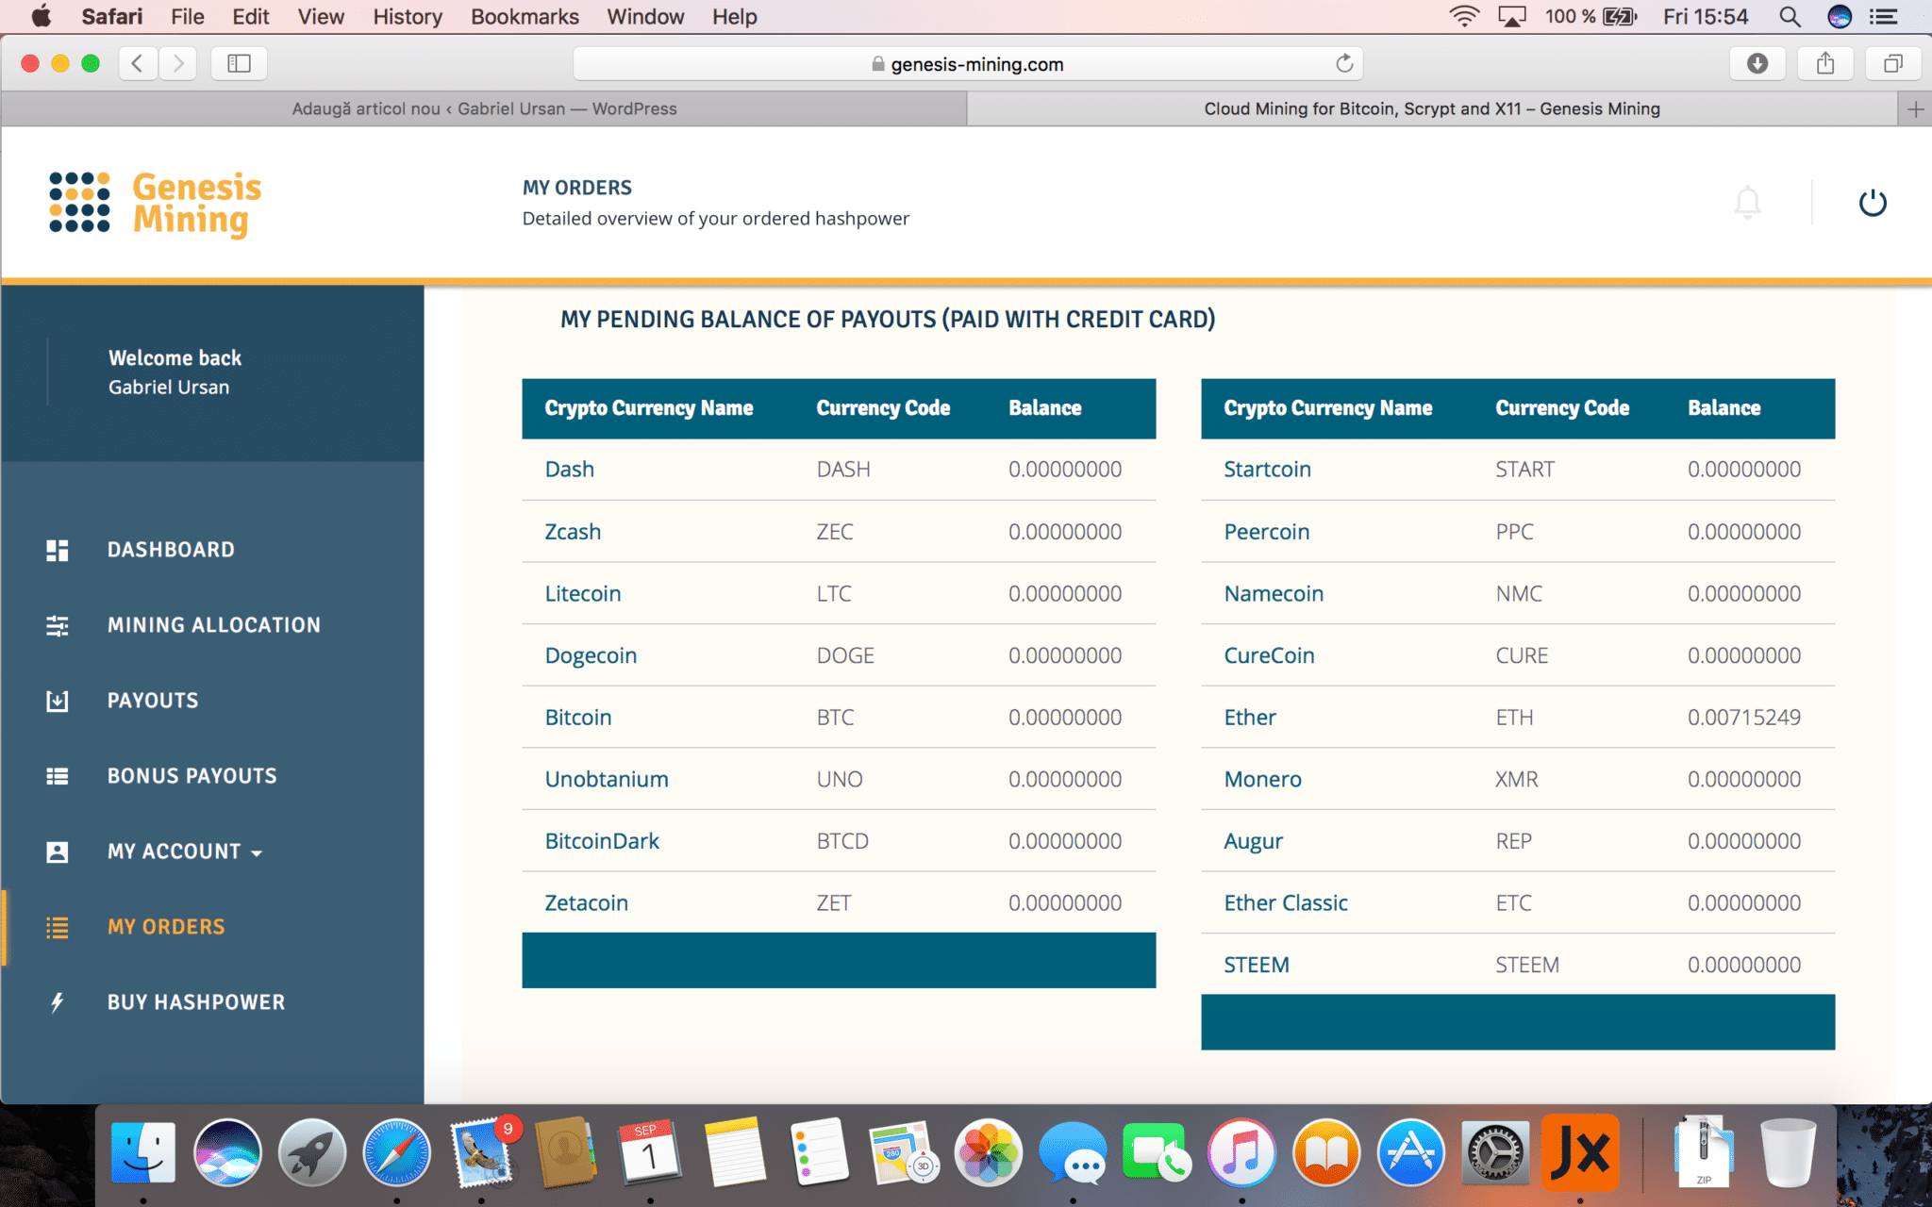Go back with Safari back arrow
This screenshot has width=1932, height=1207.
click(x=138, y=63)
